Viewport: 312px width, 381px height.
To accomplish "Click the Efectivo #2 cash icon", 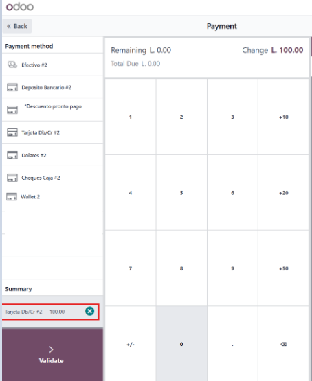I will tap(12, 65).
